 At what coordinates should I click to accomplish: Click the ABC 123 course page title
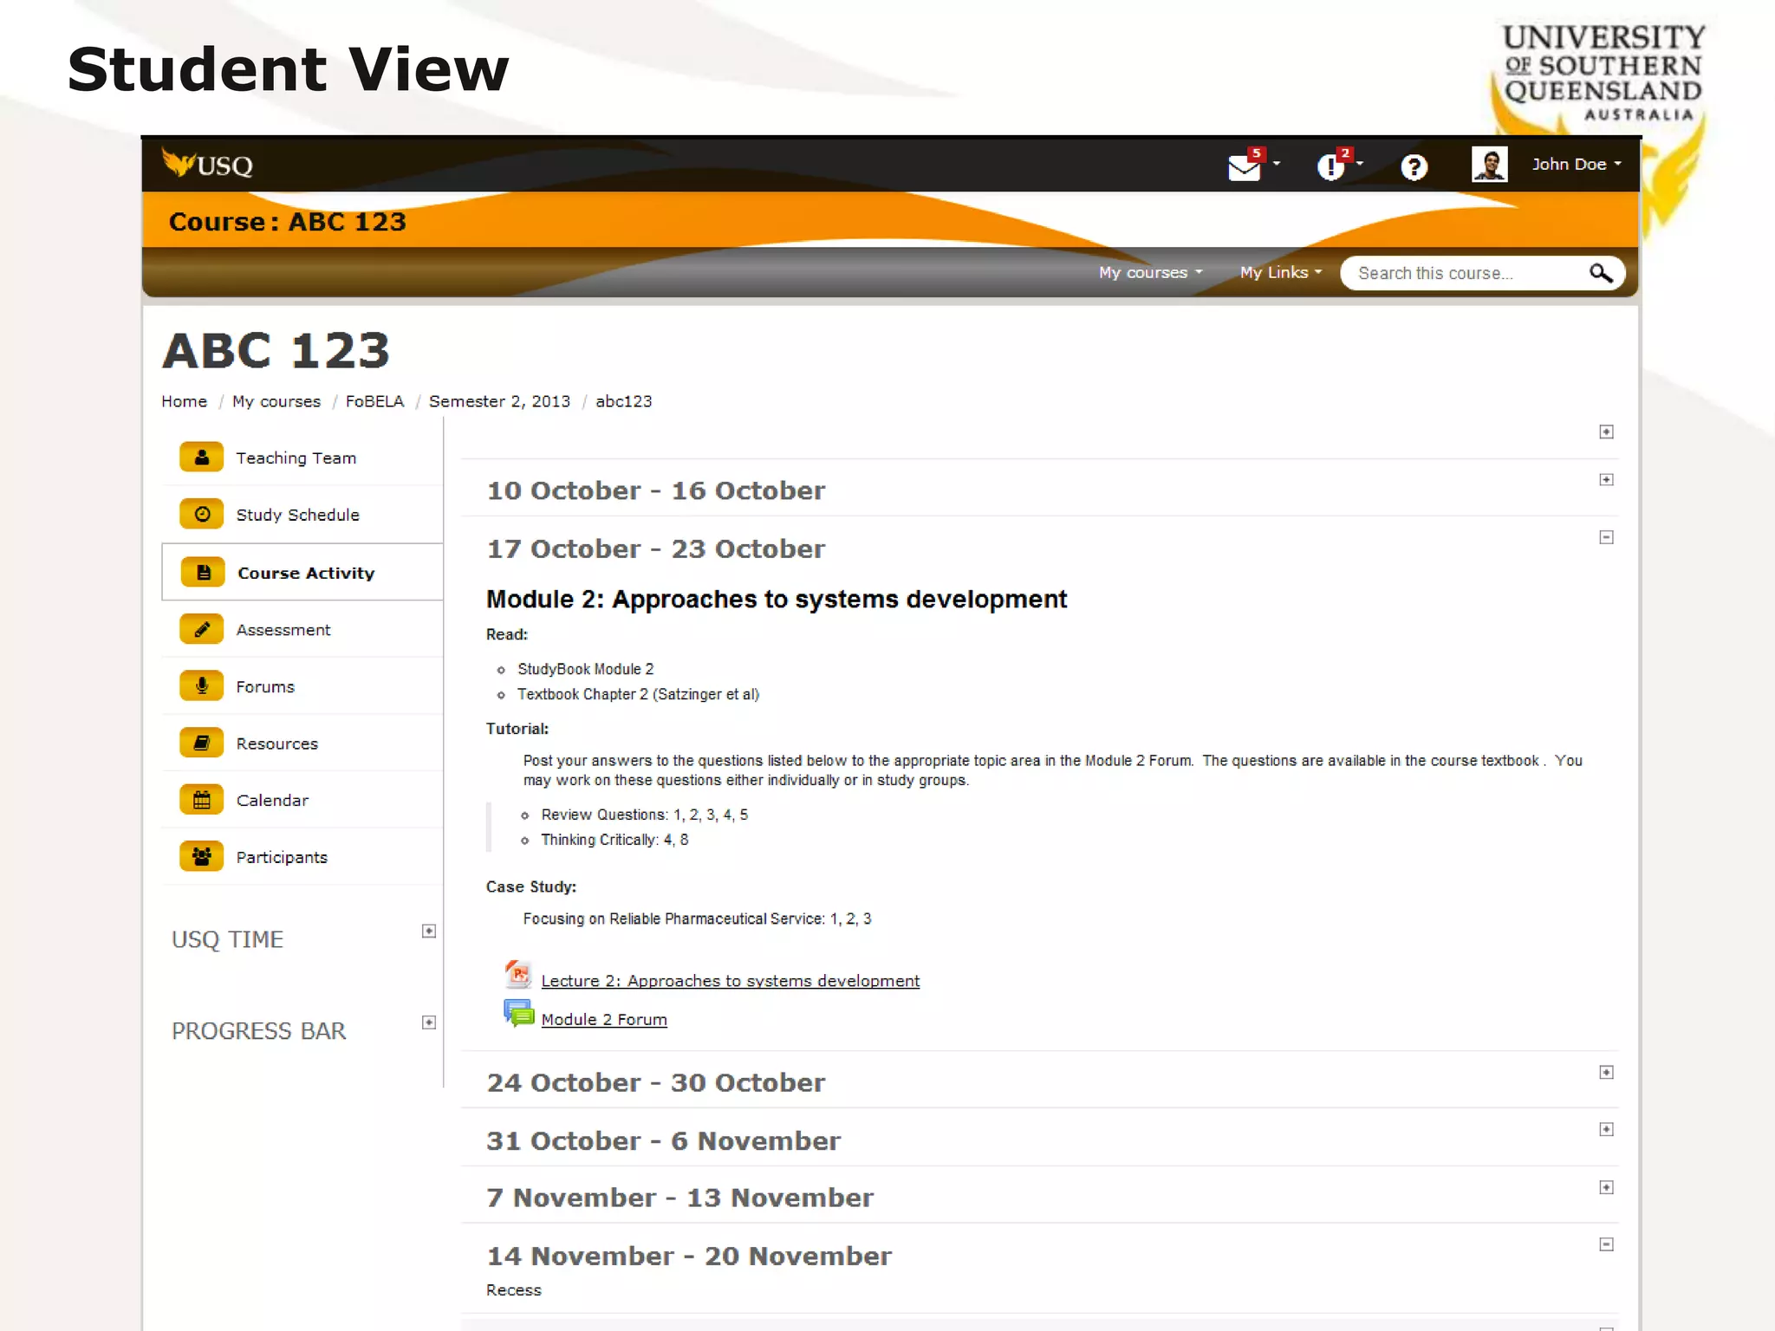click(x=276, y=350)
